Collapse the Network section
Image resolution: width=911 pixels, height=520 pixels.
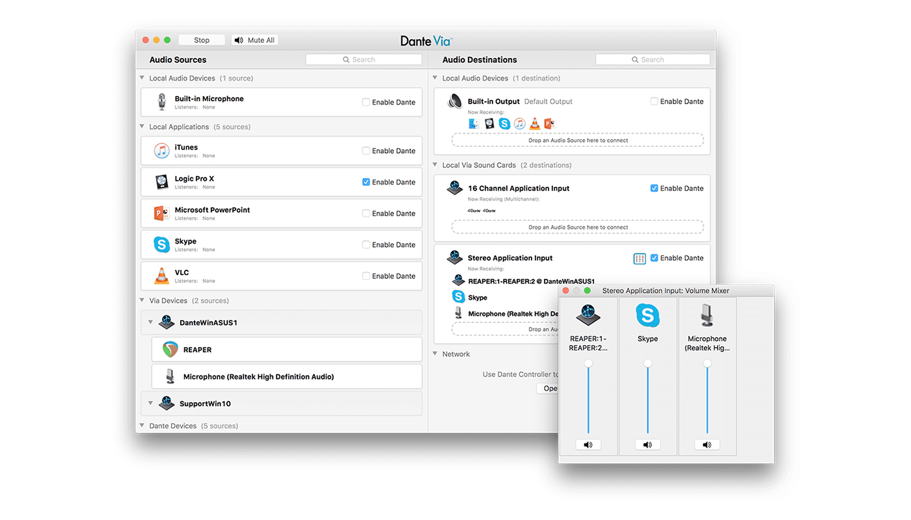coord(435,354)
